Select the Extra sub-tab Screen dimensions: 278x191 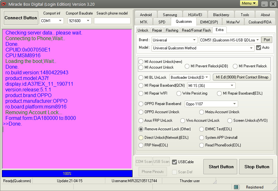219,30
